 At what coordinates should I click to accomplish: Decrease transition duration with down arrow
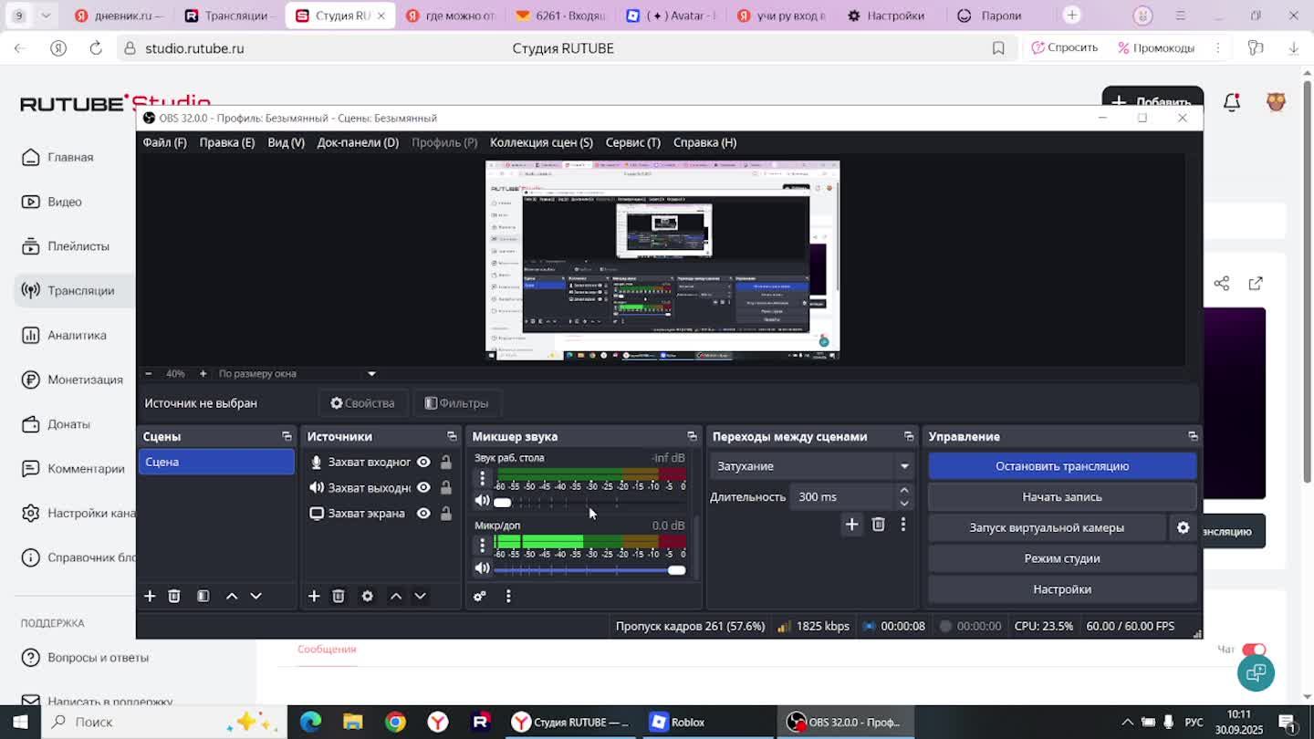(x=904, y=503)
